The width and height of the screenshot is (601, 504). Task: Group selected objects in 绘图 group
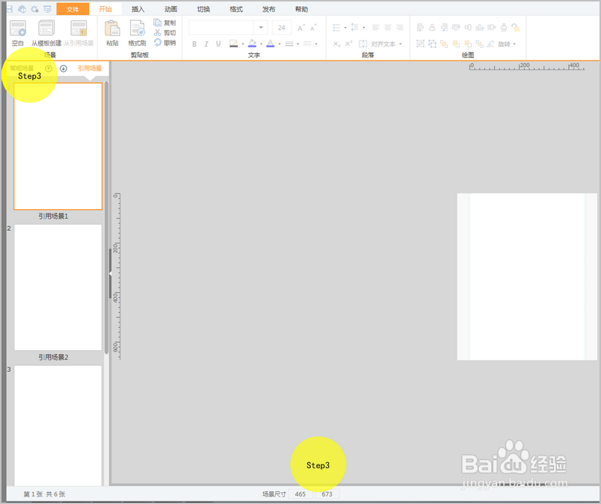[x=420, y=44]
